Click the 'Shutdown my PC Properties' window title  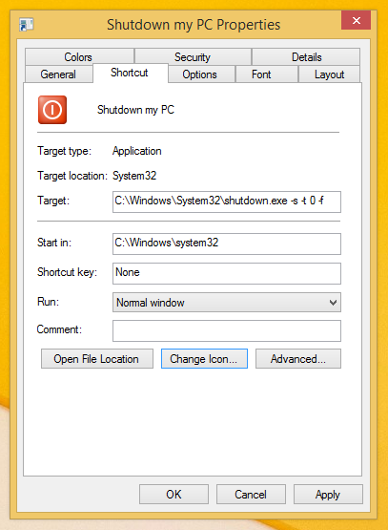pyautogui.click(x=194, y=25)
